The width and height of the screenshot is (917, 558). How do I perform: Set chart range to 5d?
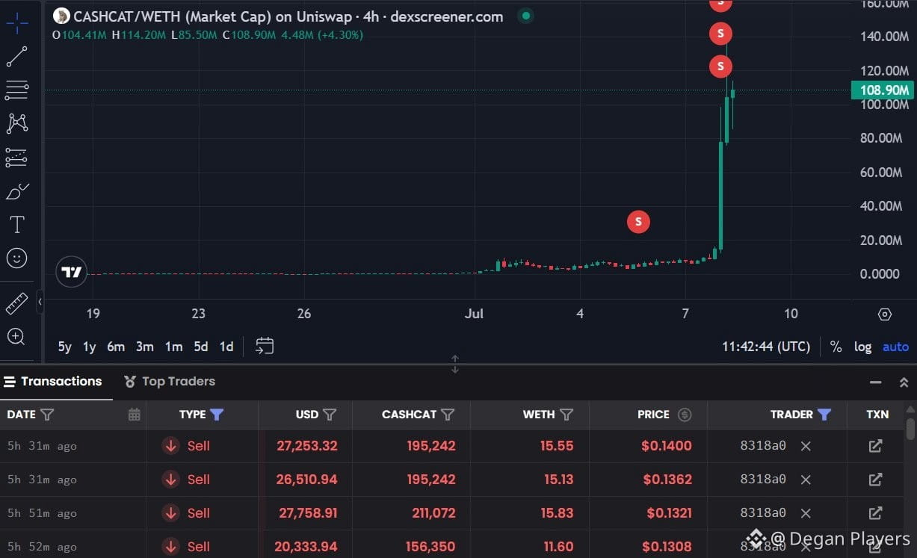pyautogui.click(x=201, y=347)
